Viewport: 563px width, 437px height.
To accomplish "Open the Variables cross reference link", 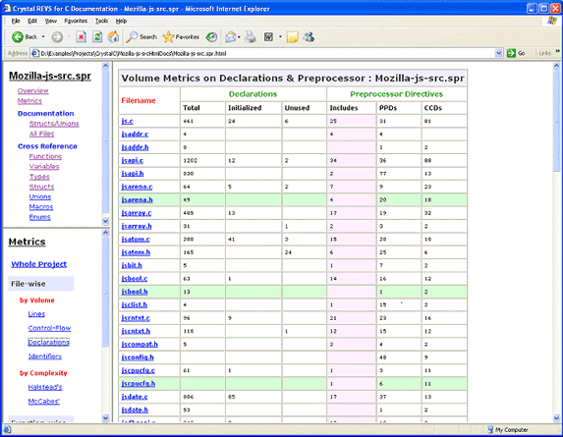I will [x=44, y=167].
